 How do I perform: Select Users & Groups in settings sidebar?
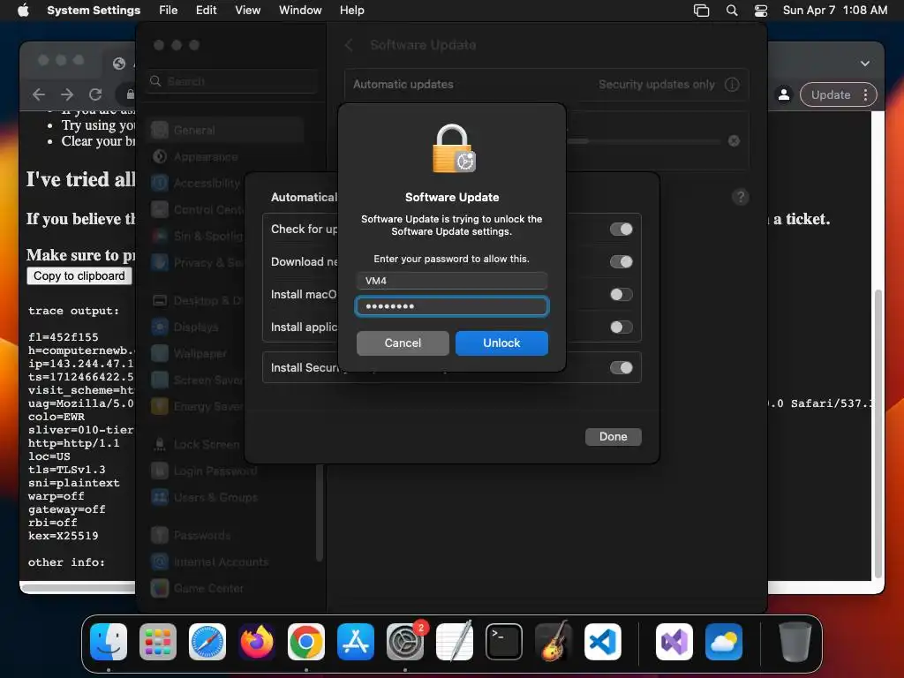(x=204, y=498)
